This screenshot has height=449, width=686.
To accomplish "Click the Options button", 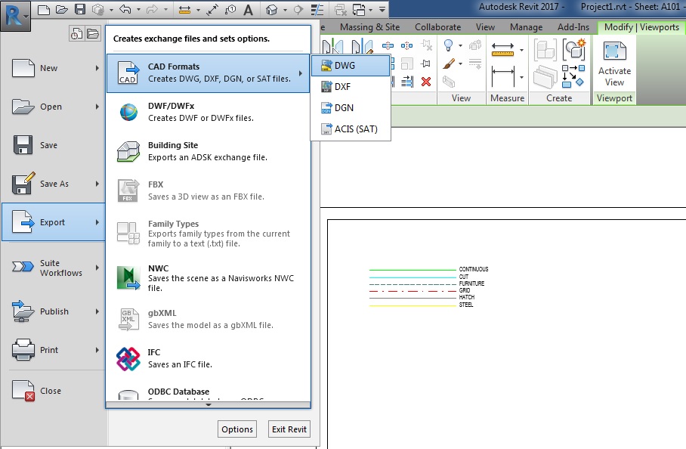I will (237, 429).
